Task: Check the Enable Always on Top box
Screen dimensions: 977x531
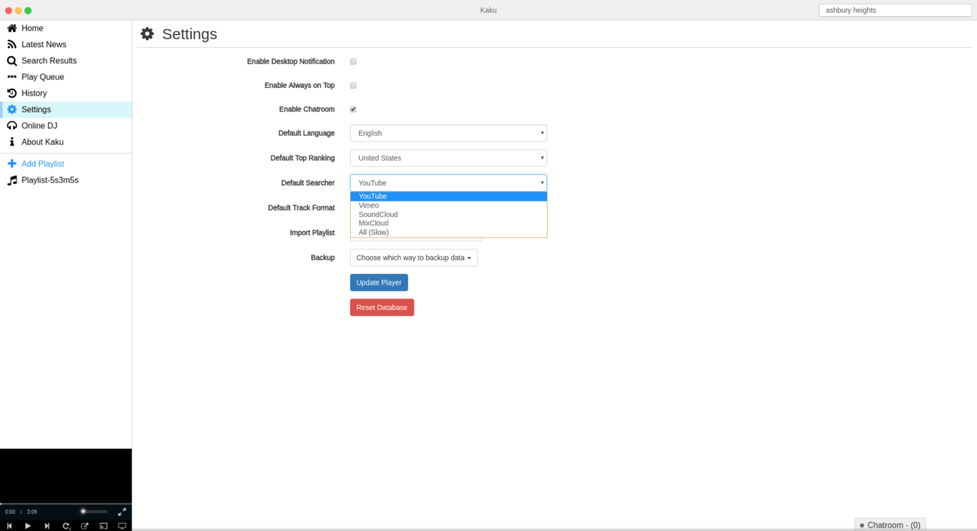Action: pos(353,85)
